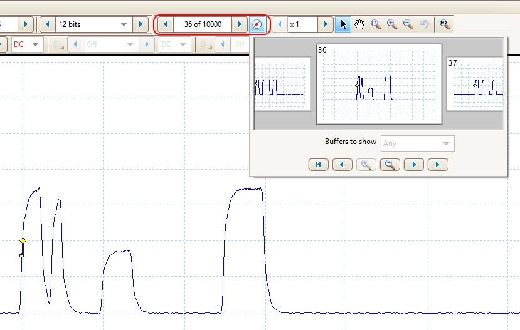The height and width of the screenshot is (330, 520).
Task: Click the zoom out magnifier tool
Action: [408, 24]
